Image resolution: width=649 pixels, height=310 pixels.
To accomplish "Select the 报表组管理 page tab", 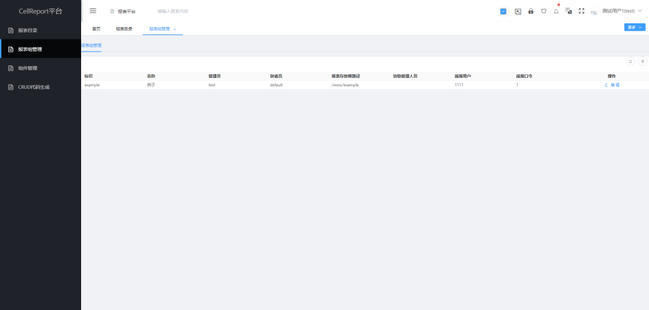I will (x=159, y=29).
